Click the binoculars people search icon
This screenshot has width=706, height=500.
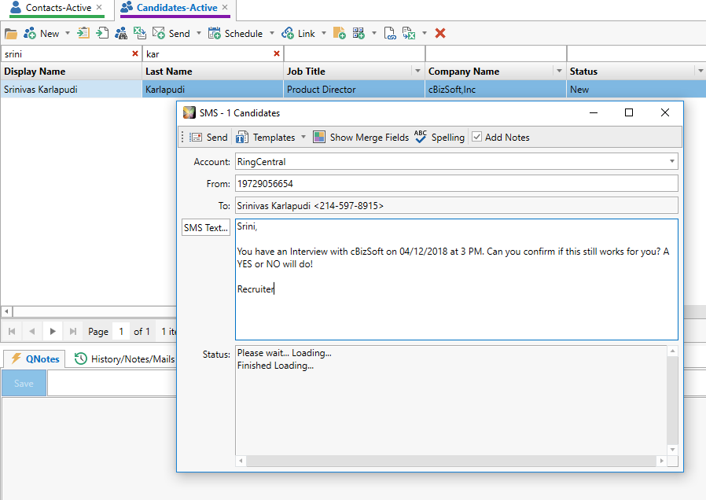tap(121, 33)
